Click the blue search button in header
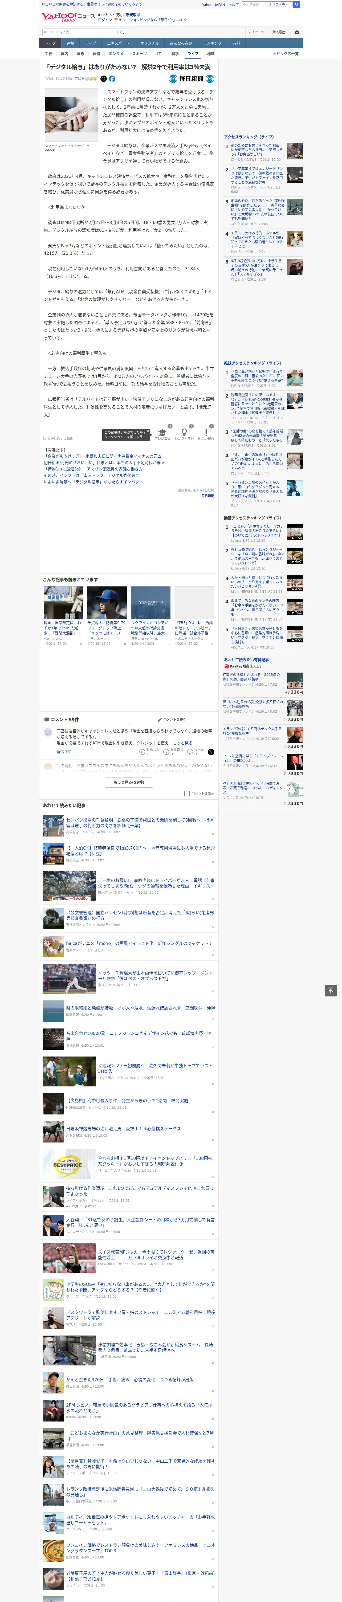342x1602 pixels. (297, 4)
